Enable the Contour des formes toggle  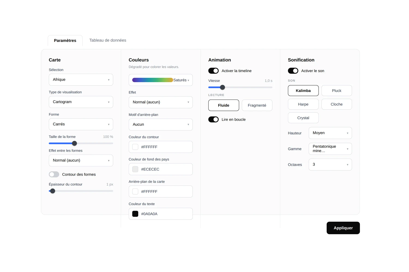click(x=54, y=174)
